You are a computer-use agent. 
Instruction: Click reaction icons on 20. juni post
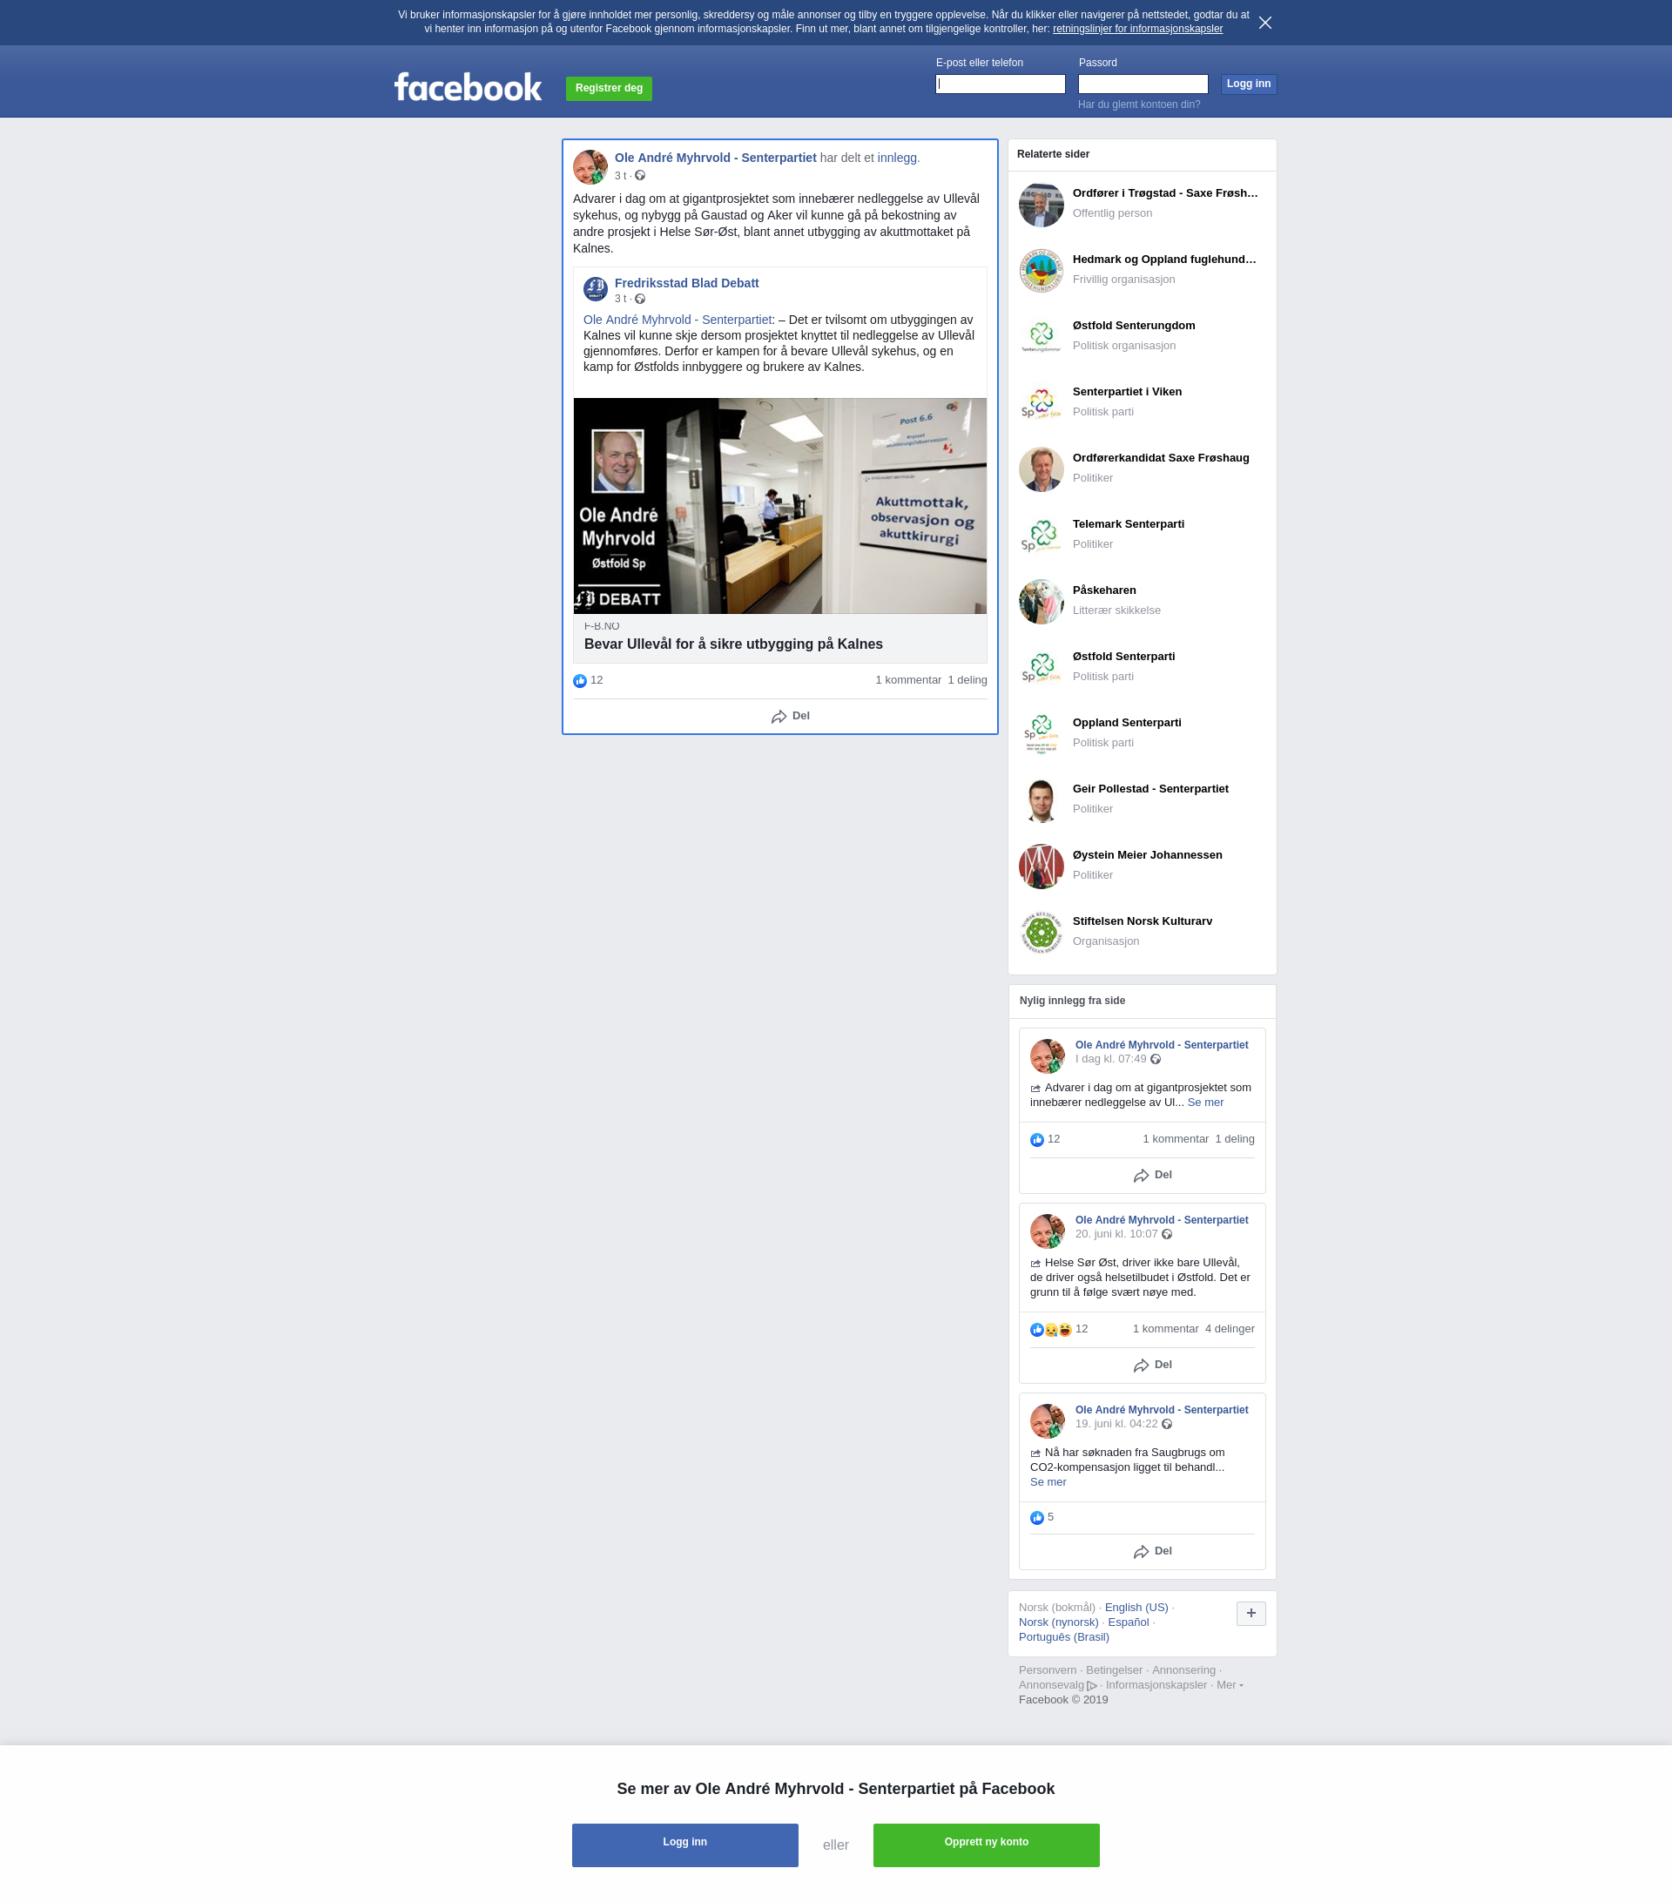(x=1050, y=1330)
